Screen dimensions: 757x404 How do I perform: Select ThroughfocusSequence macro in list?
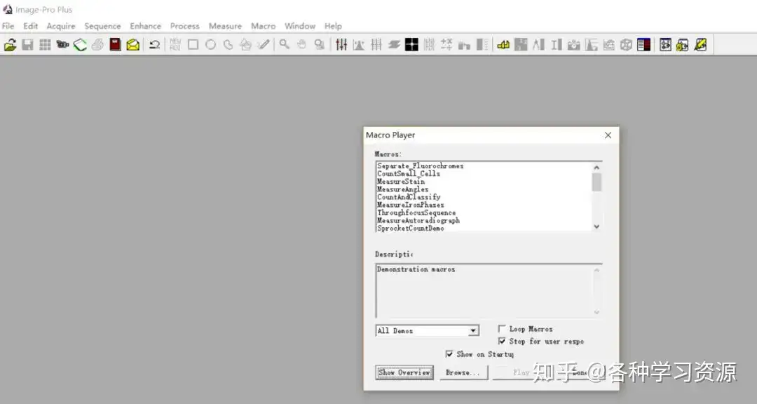(416, 213)
